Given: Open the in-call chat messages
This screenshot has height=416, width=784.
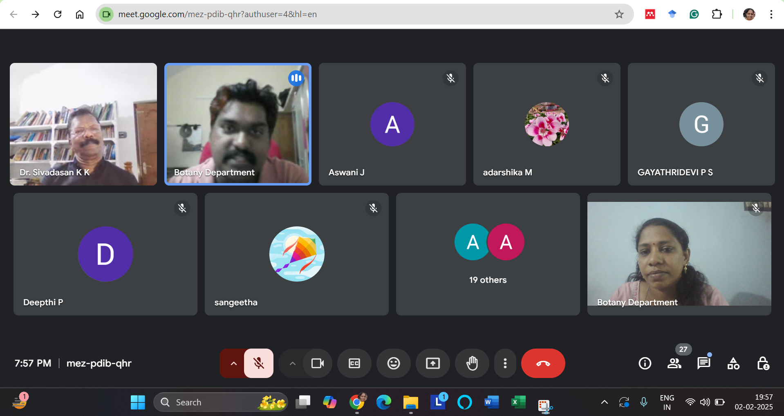Looking at the screenshot, I should (703, 363).
